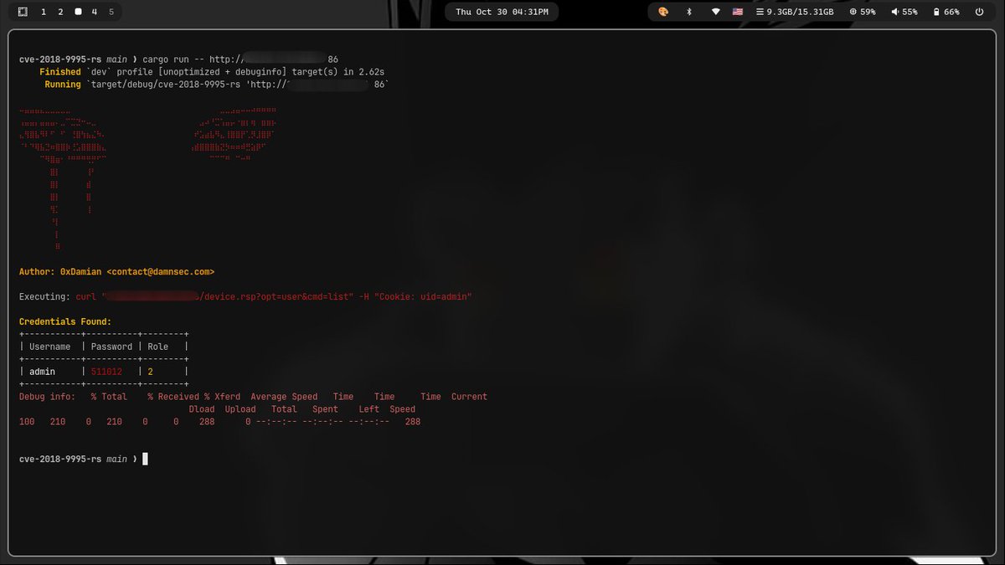The height and width of the screenshot is (565, 1005).
Task: Click the Username column header
Action: coord(50,347)
